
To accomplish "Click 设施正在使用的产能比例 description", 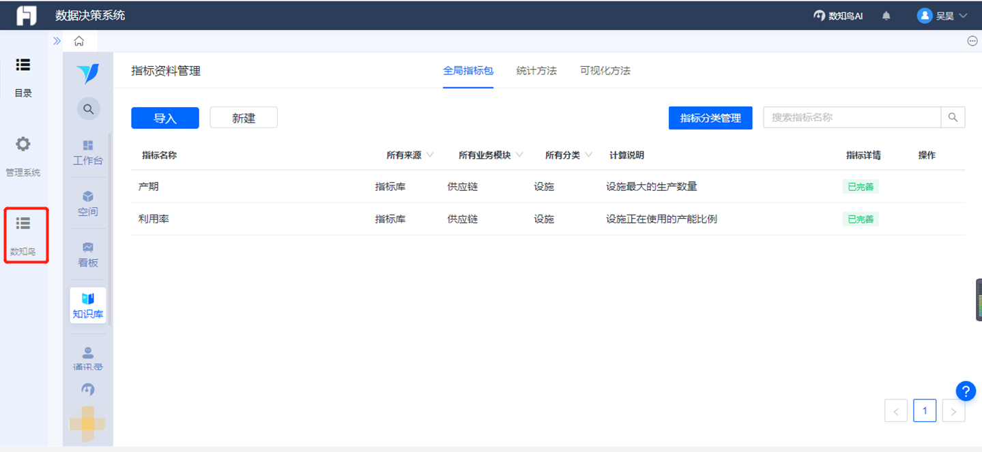I will 661,220.
